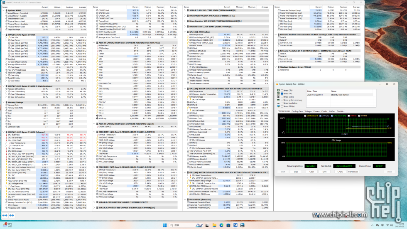Uncheck the Stress FPU option
Viewport: 407px width, 229px height.
(282, 94)
